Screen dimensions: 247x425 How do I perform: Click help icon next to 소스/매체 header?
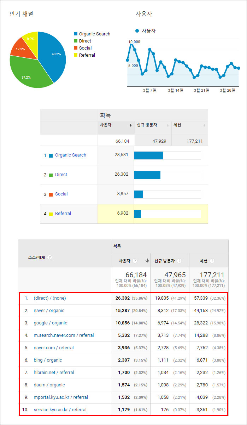pyautogui.click(x=50, y=257)
